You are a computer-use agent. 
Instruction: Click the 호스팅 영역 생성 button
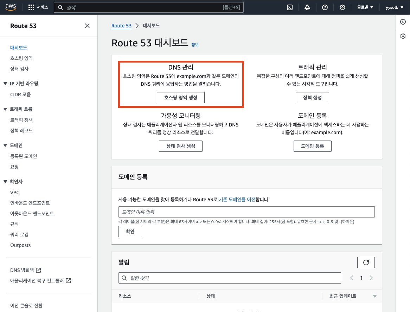(x=181, y=97)
